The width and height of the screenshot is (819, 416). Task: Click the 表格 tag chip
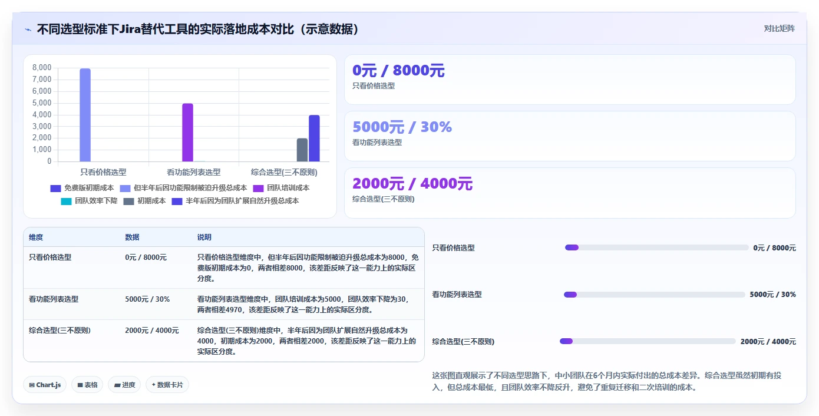(87, 385)
